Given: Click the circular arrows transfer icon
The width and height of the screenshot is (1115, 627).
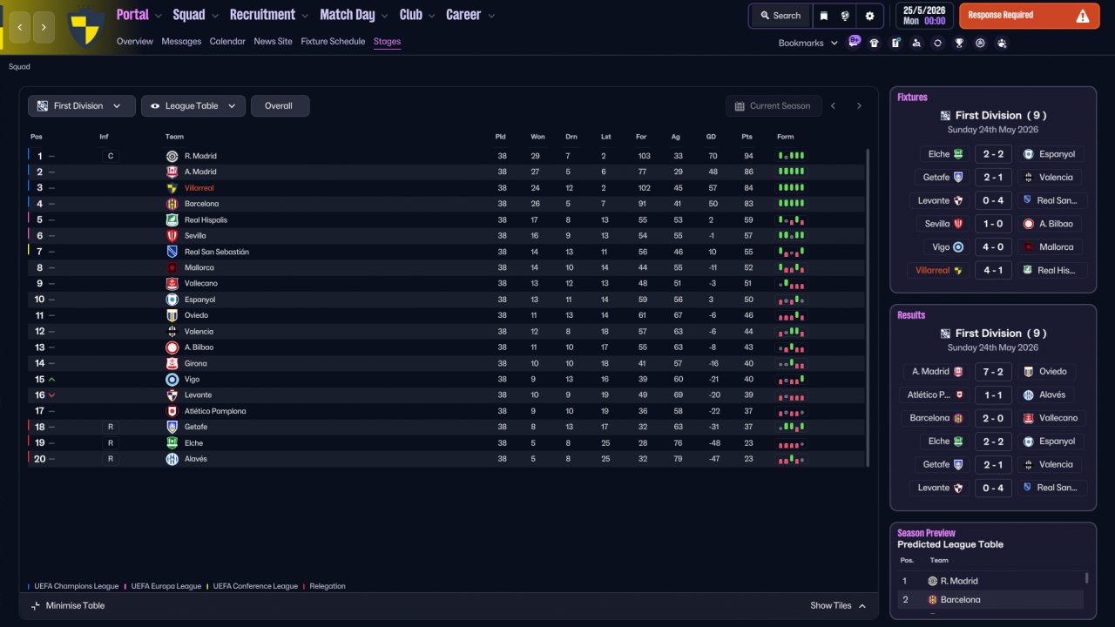Looking at the screenshot, I should point(937,43).
